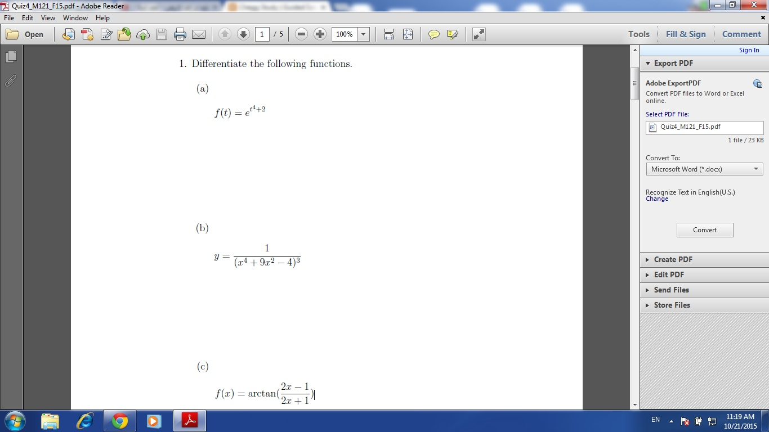
Task: Open the zoom level dropdown
Action: [x=362, y=34]
